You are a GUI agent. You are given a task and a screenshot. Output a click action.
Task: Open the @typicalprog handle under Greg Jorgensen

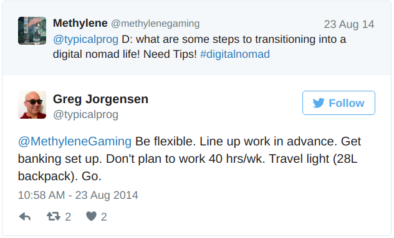click(85, 115)
